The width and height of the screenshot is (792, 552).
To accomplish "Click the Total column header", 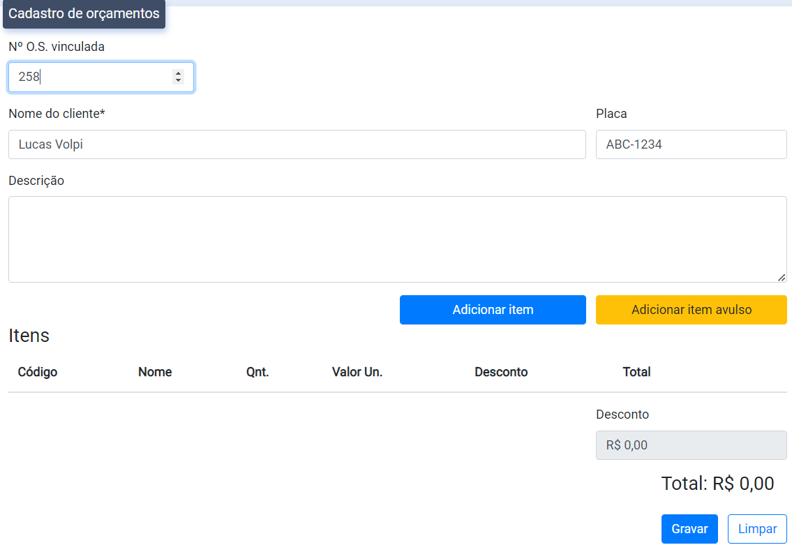I will (x=636, y=372).
